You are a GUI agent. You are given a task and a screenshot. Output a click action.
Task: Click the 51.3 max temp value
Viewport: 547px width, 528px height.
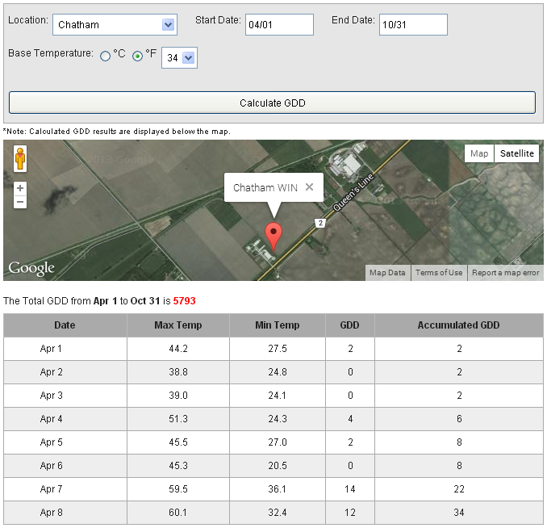[178, 419]
